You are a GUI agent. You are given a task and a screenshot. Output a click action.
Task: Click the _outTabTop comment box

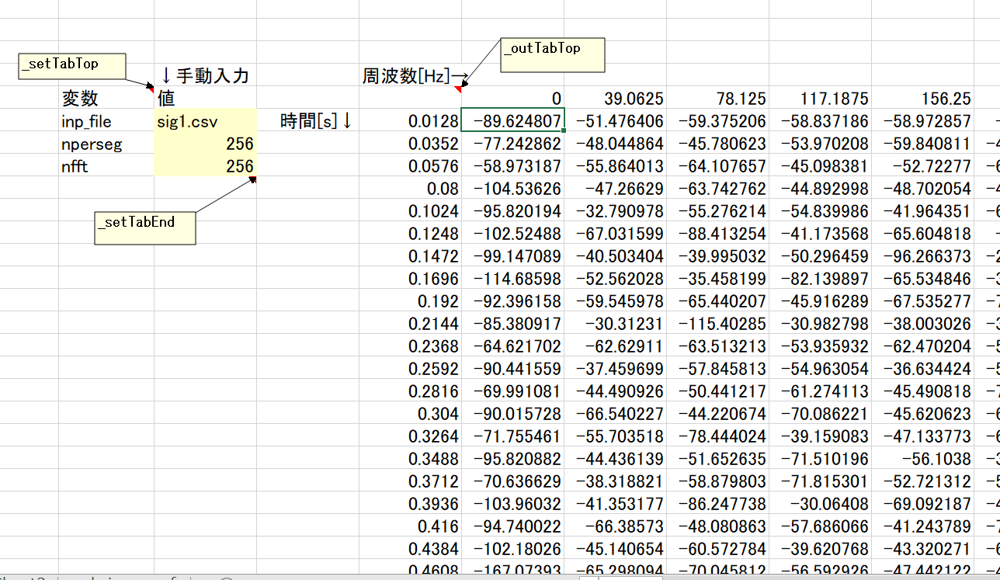click(552, 54)
